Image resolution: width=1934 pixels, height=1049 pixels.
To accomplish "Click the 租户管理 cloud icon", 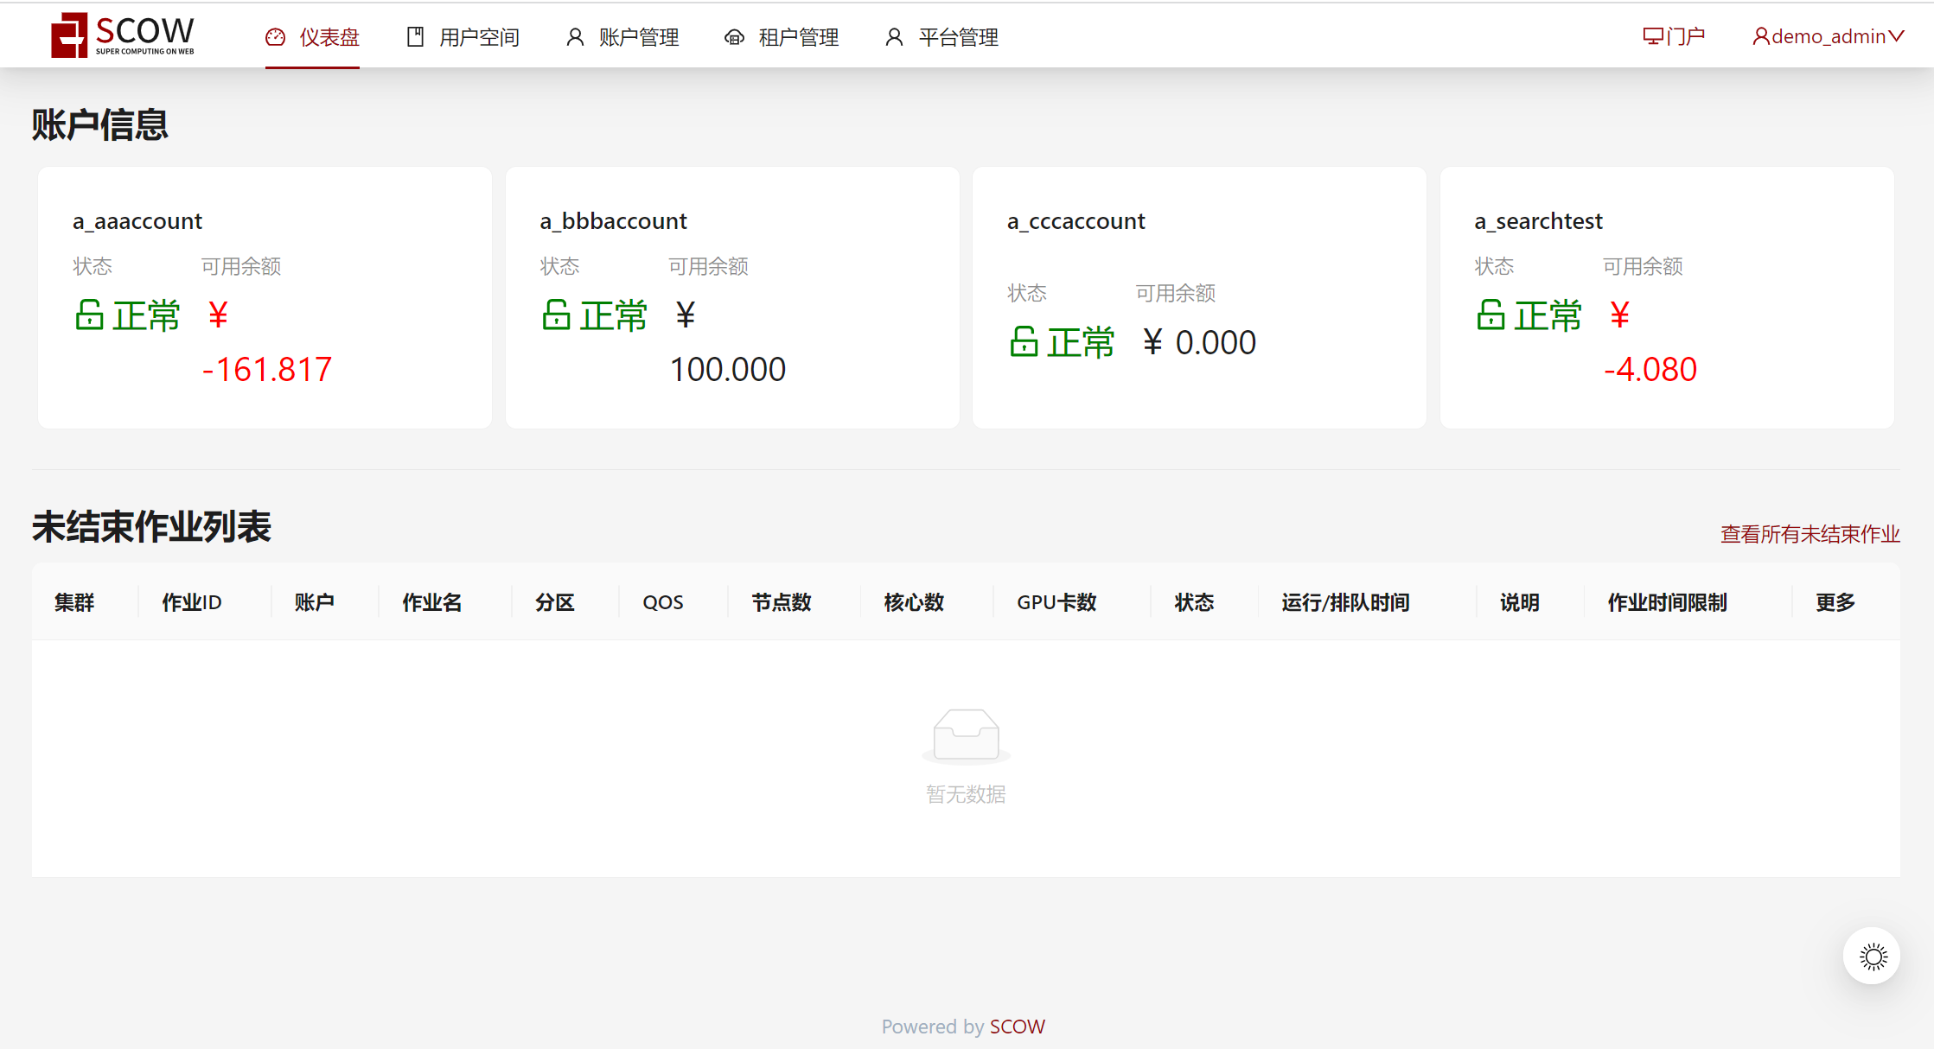I will 734,37.
